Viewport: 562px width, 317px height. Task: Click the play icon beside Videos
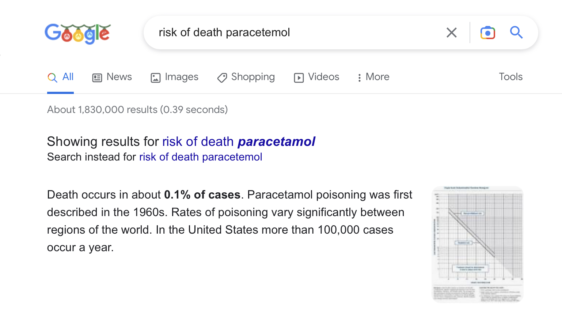(x=299, y=78)
